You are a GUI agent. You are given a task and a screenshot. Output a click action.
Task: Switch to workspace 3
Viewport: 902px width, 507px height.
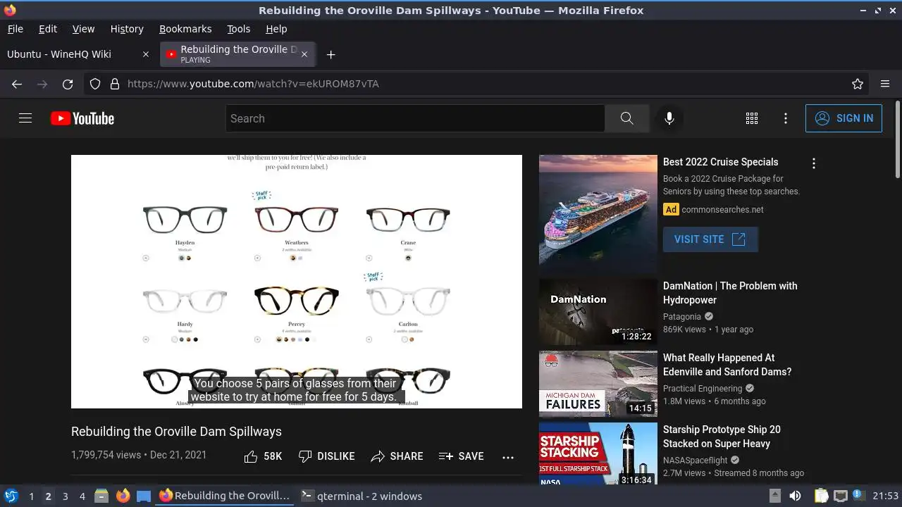pos(65,496)
